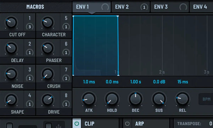Click the ENV 1 modulation source ring icon
The image size is (213, 128).
[105, 7]
